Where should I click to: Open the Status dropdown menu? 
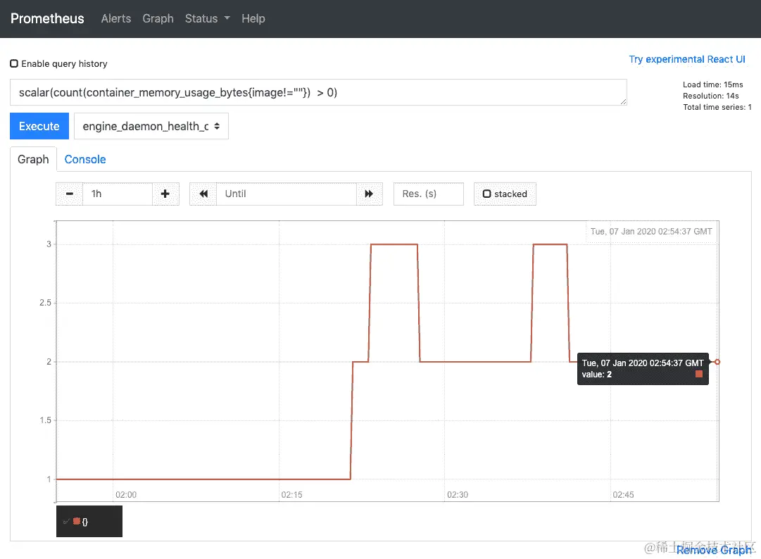click(x=207, y=18)
